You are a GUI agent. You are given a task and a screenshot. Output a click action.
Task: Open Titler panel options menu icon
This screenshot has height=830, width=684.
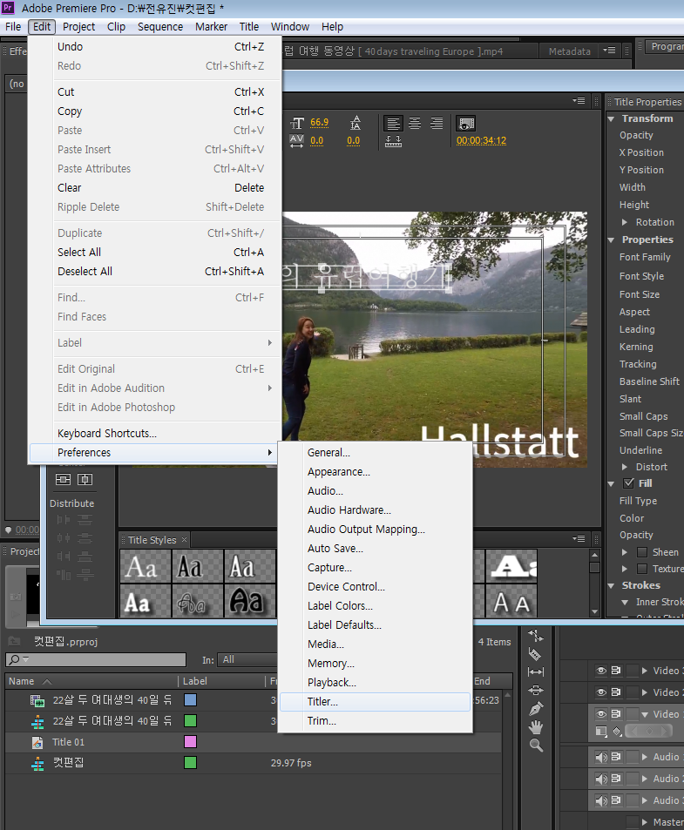click(579, 100)
